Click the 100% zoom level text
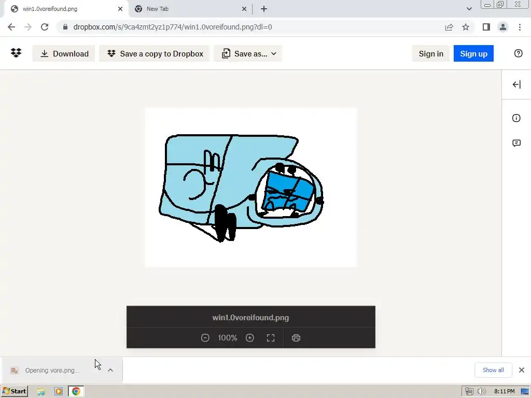 (x=227, y=338)
